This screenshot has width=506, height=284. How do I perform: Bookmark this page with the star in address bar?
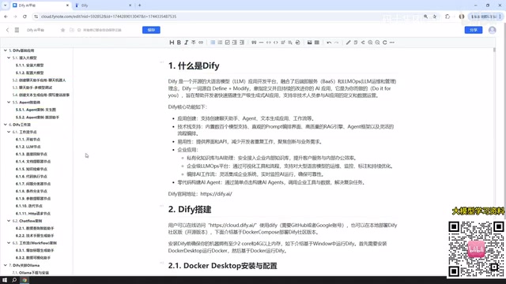[x=435, y=17]
